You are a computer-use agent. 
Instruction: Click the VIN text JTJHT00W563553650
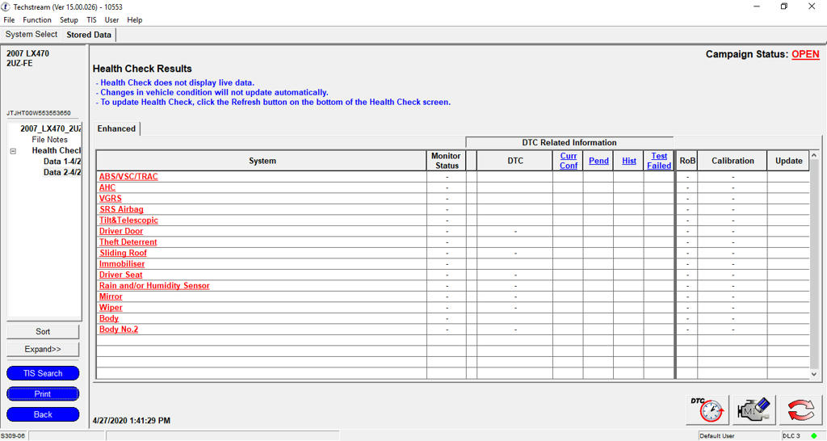(x=39, y=113)
